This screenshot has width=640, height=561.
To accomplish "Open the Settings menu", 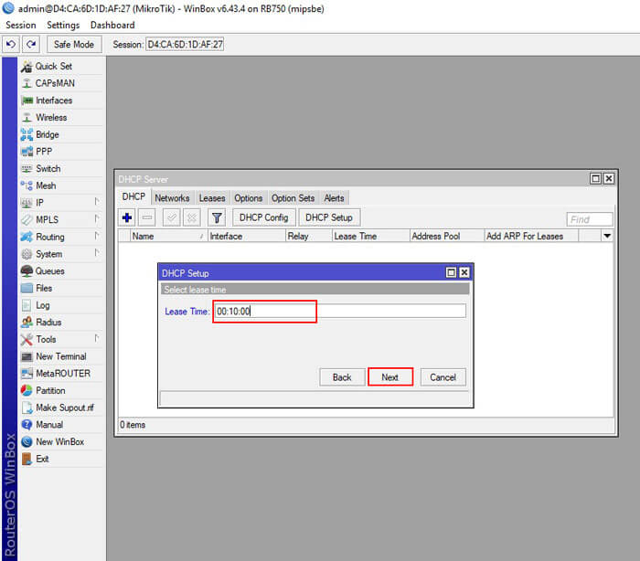I will (x=63, y=26).
